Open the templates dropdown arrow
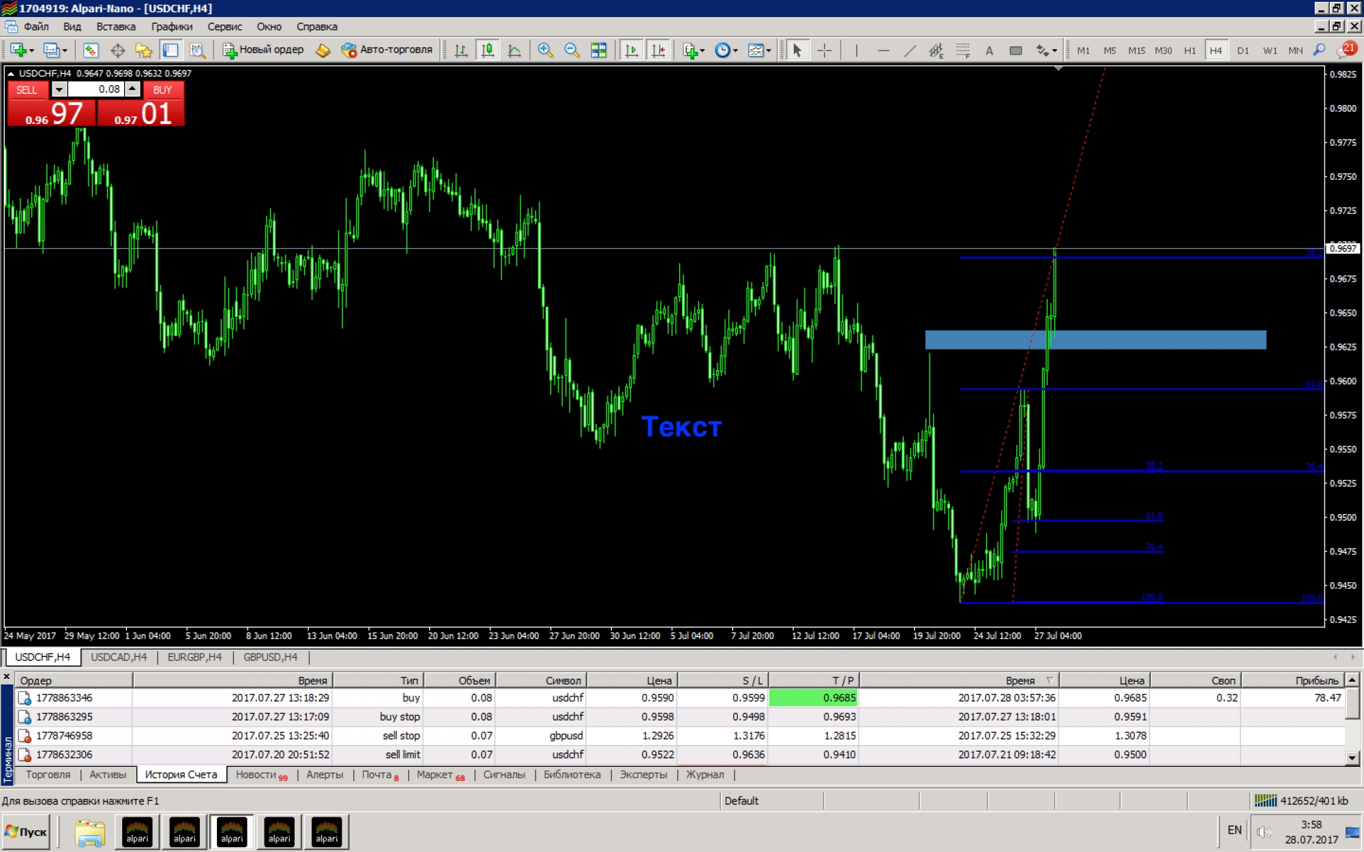Viewport: 1364px width, 852px height. [x=769, y=50]
